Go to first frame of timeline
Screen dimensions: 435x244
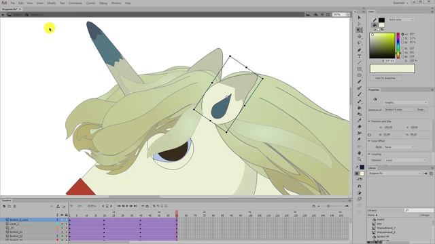[119, 206]
